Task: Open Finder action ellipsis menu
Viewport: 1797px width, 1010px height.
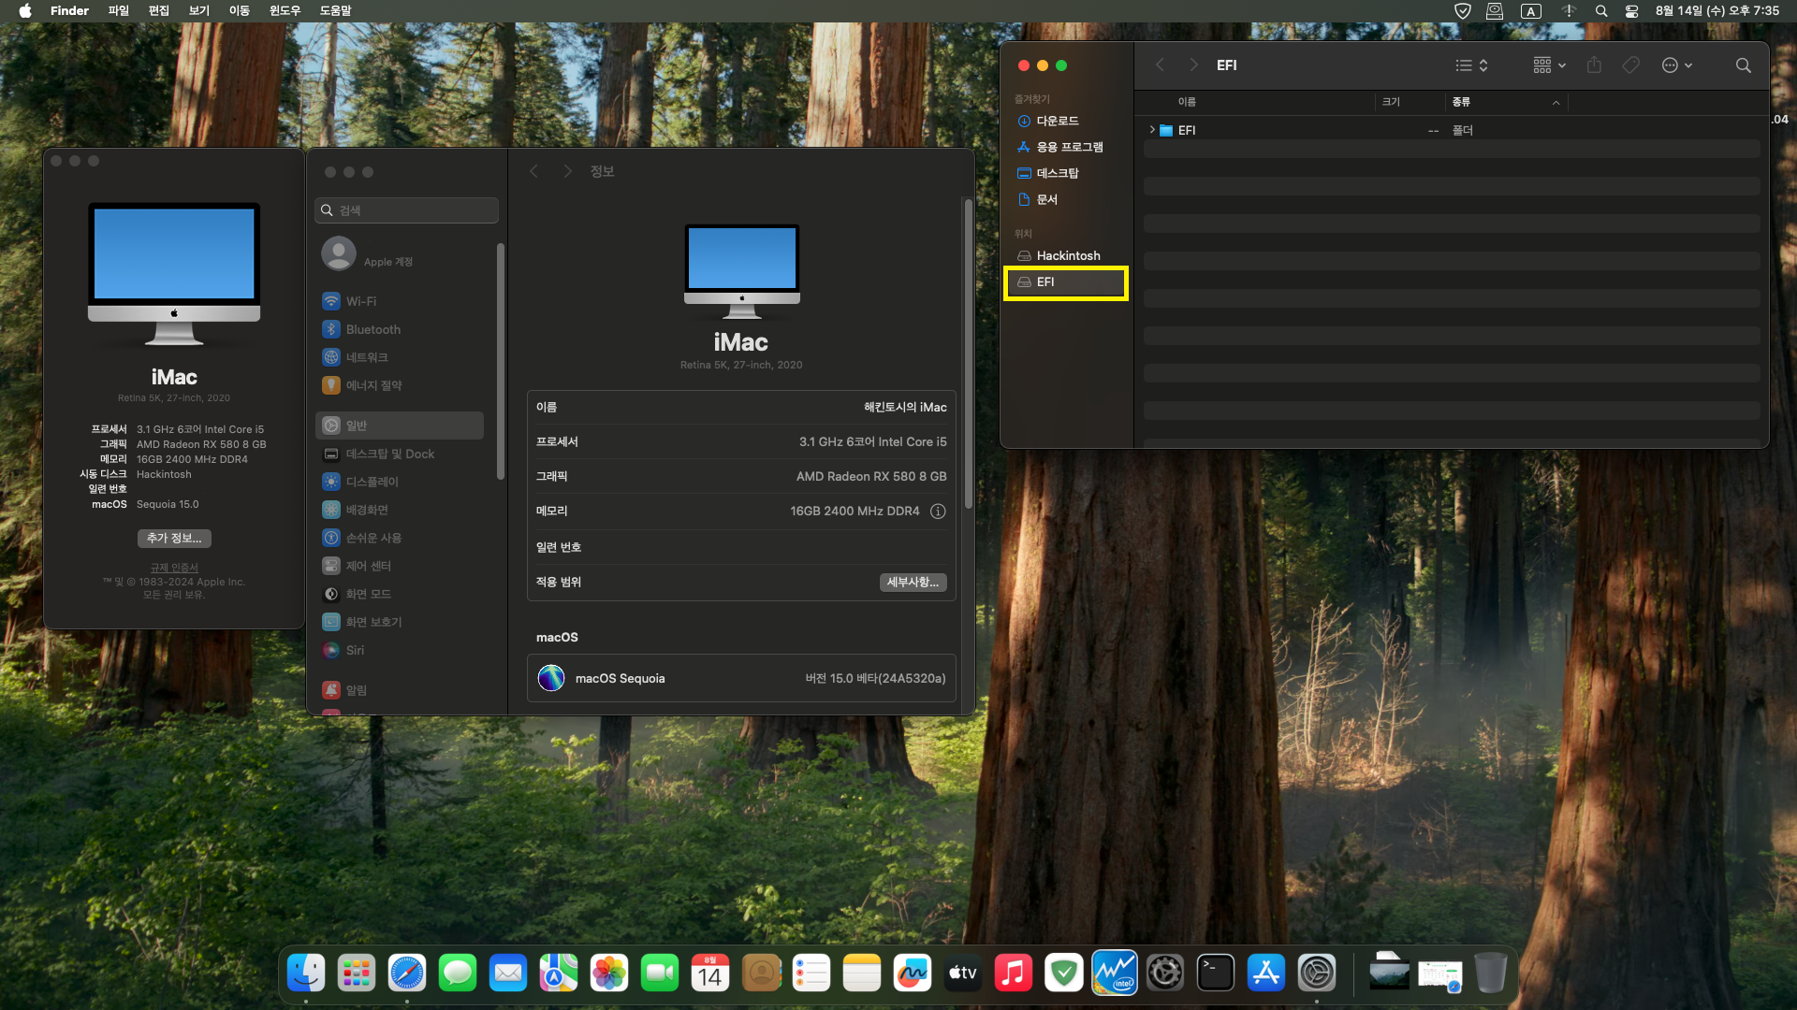Action: [x=1676, y=65]
